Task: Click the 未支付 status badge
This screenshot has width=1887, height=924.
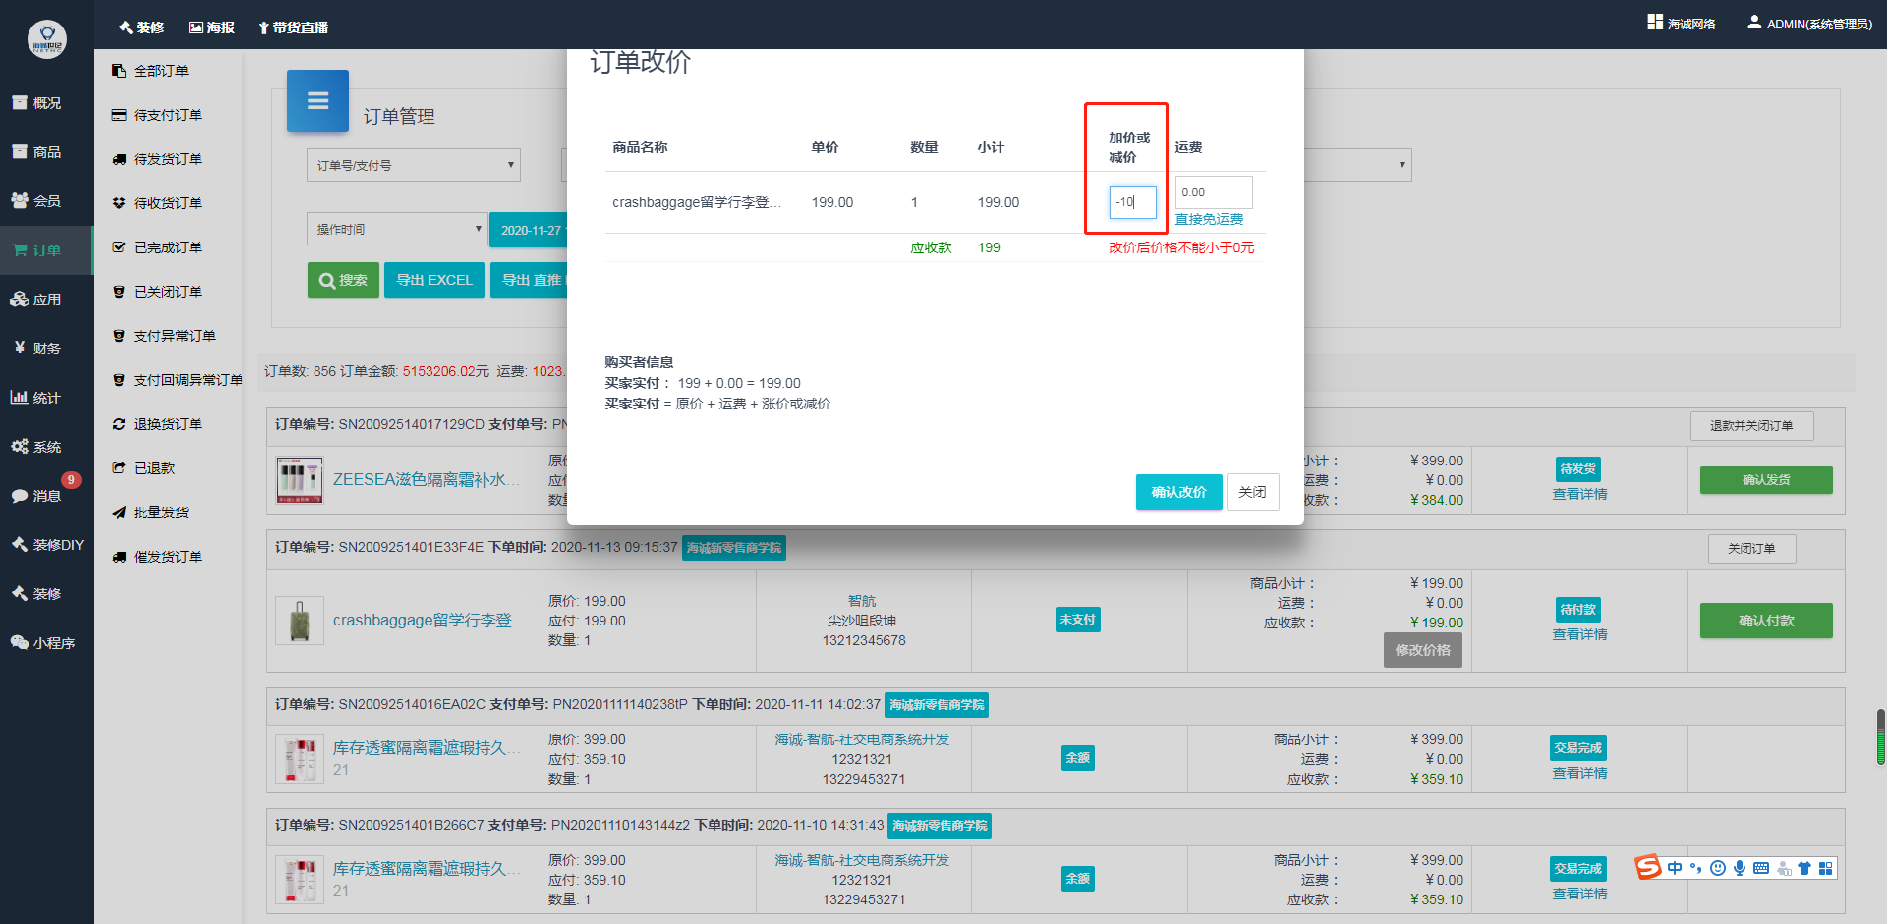Action: (1078, 620)
